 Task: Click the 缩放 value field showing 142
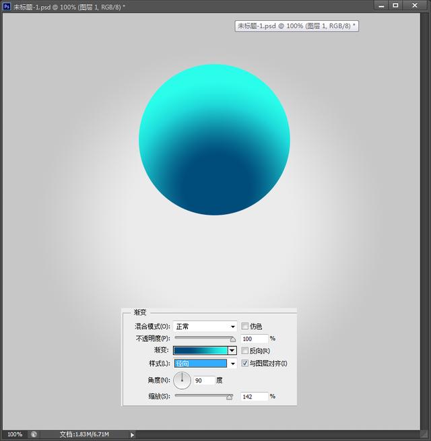pos(255,397)
